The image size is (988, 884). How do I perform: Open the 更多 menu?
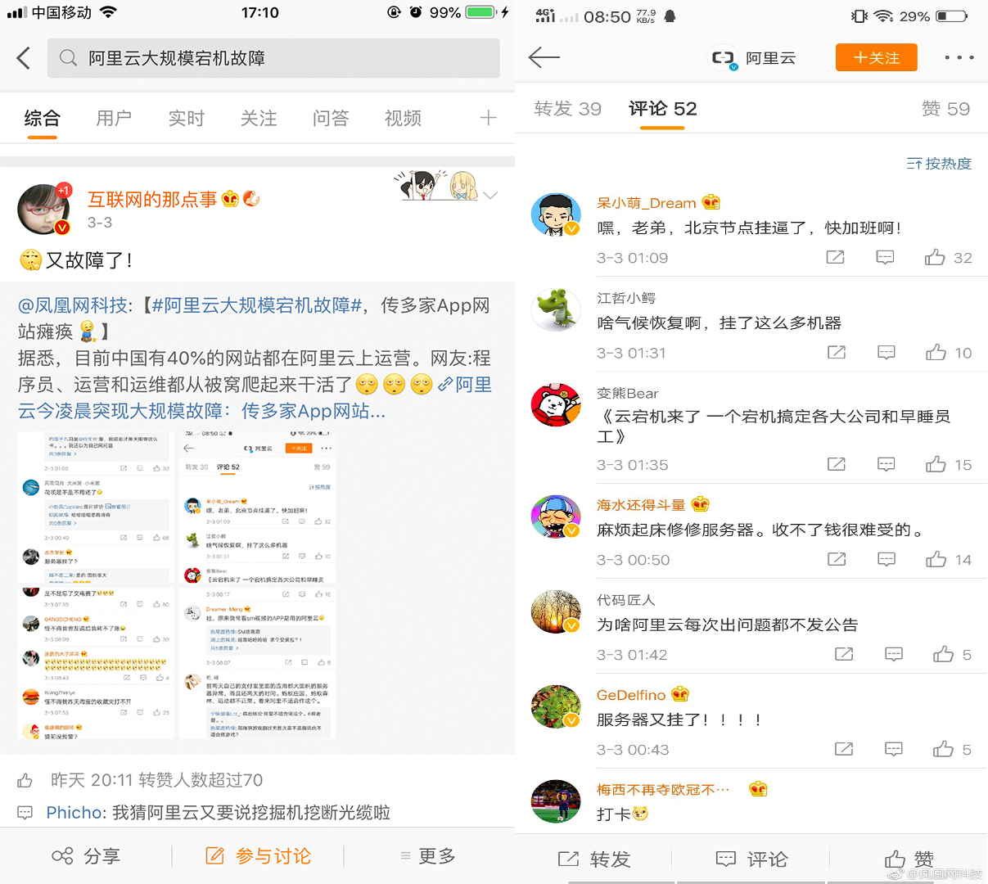click(x=427, y=856)
